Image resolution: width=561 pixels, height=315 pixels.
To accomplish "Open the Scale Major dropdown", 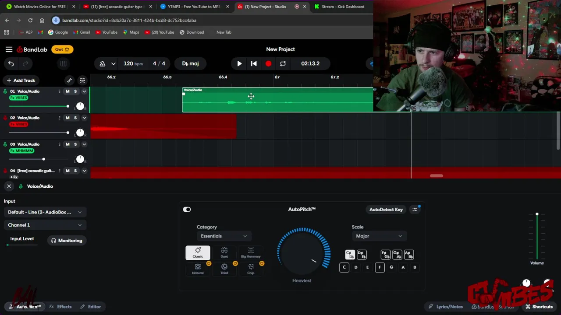I will coord(379,236).
